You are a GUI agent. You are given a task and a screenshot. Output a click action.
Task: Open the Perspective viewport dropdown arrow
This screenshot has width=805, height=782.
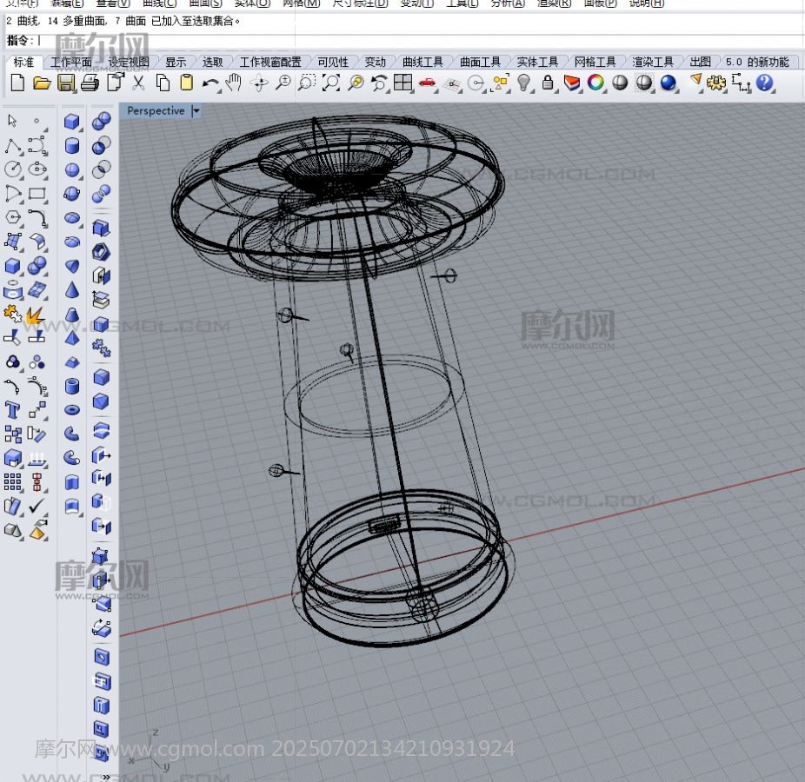point(196,111)
